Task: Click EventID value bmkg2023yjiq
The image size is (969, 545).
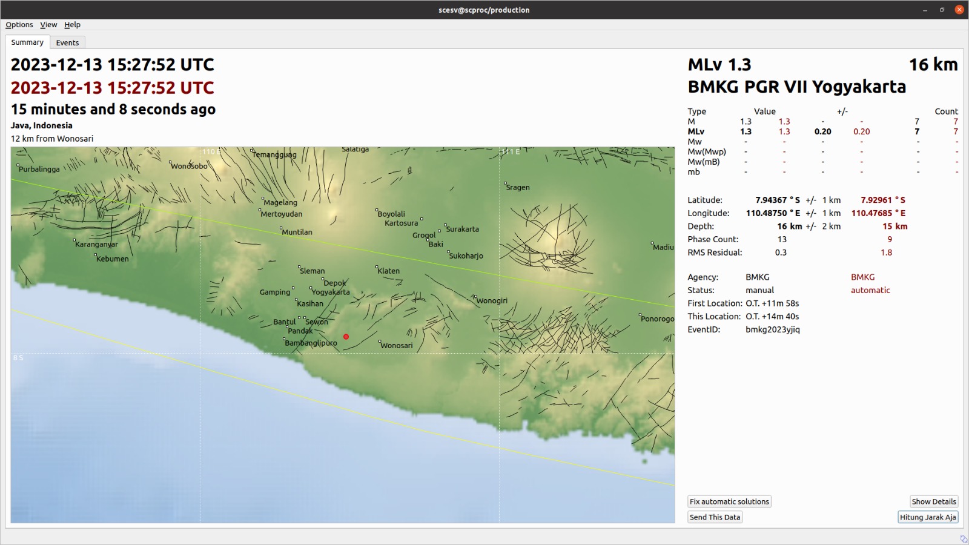Action: 772,329
